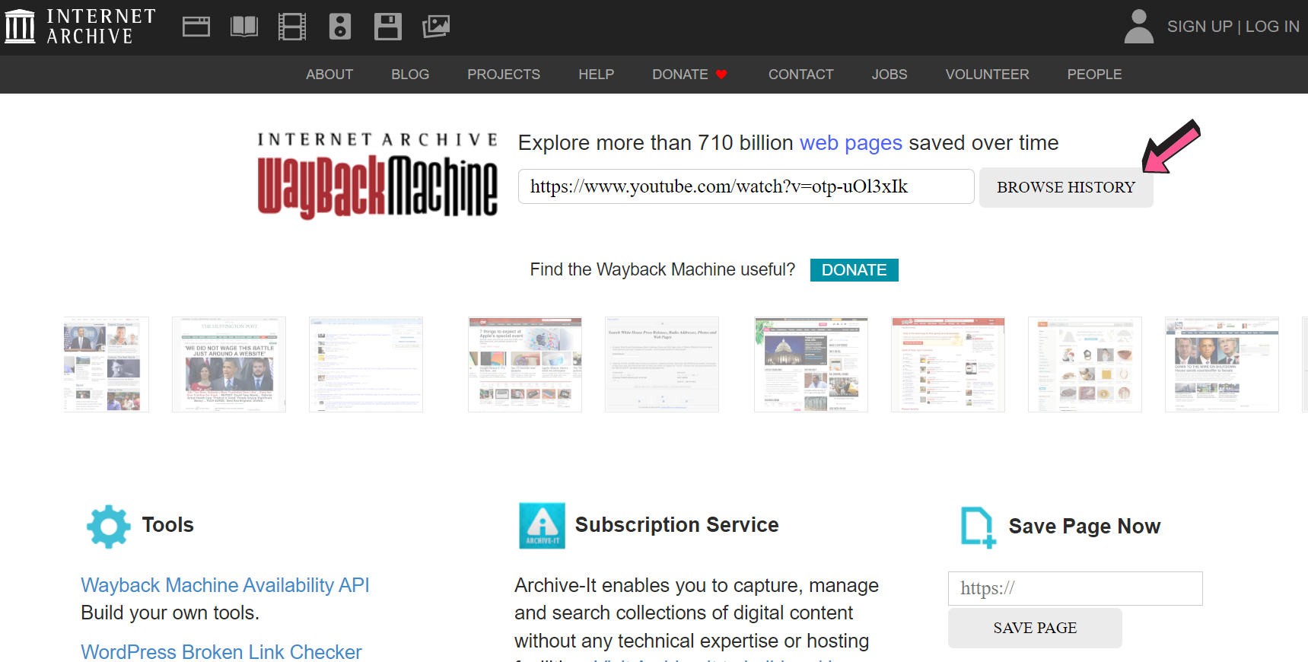Open the Volunteer menu item
1308x662 pixels.
click(987, 75)
